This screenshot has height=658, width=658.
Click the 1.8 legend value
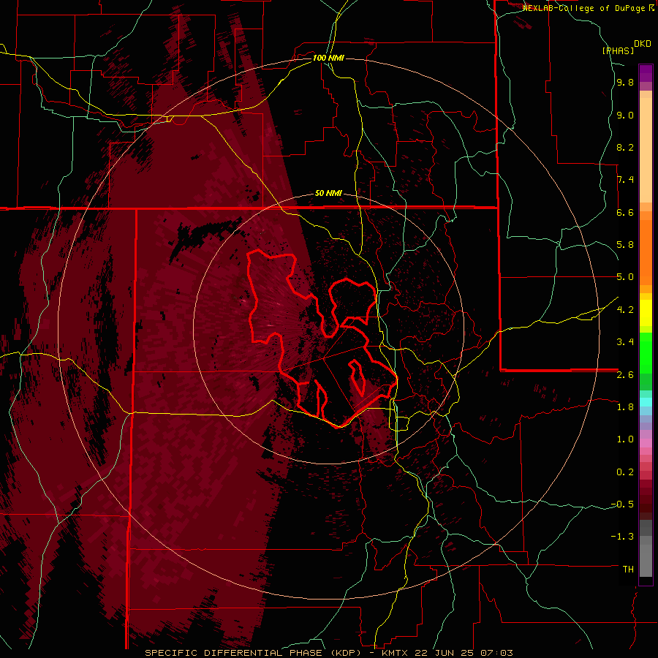(x=625, y=407)
